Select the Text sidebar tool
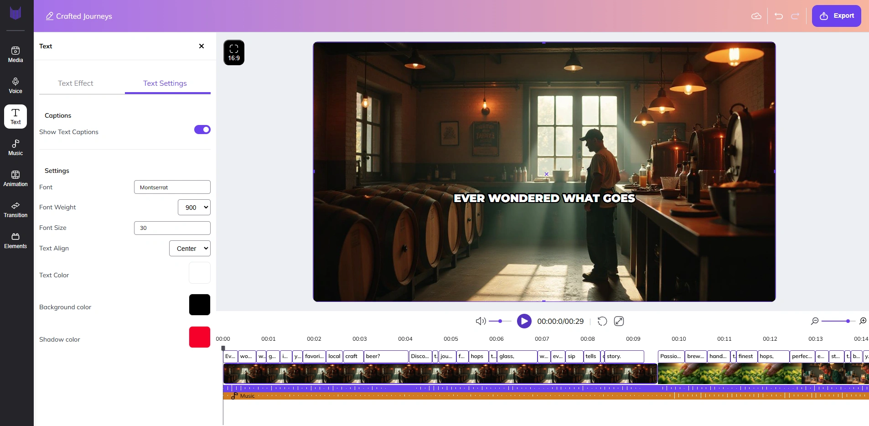This screenshot has width=869, height=426. point(16,116)
